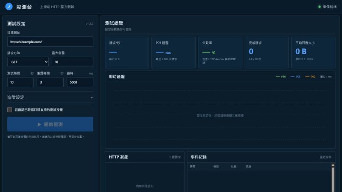Click the 測試總覽 heading
Viewport: 342px width, 192px height.
[114, 23]
